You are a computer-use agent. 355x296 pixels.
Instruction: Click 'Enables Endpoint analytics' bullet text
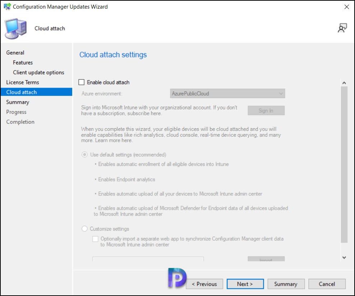126,180
